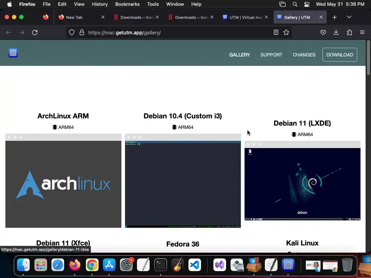The width and height of the screenshot is (371, 278).
Task: Open the View menu
Action: coord(79,4)
